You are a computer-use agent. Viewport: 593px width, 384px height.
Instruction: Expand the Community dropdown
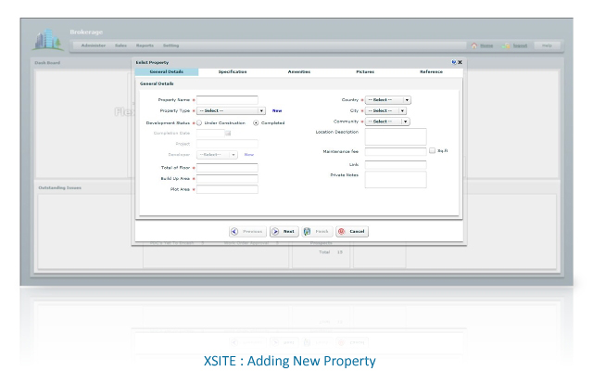(387, 122)
